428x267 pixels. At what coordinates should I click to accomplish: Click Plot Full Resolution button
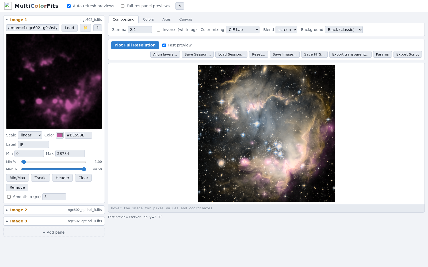click(135, 45)
